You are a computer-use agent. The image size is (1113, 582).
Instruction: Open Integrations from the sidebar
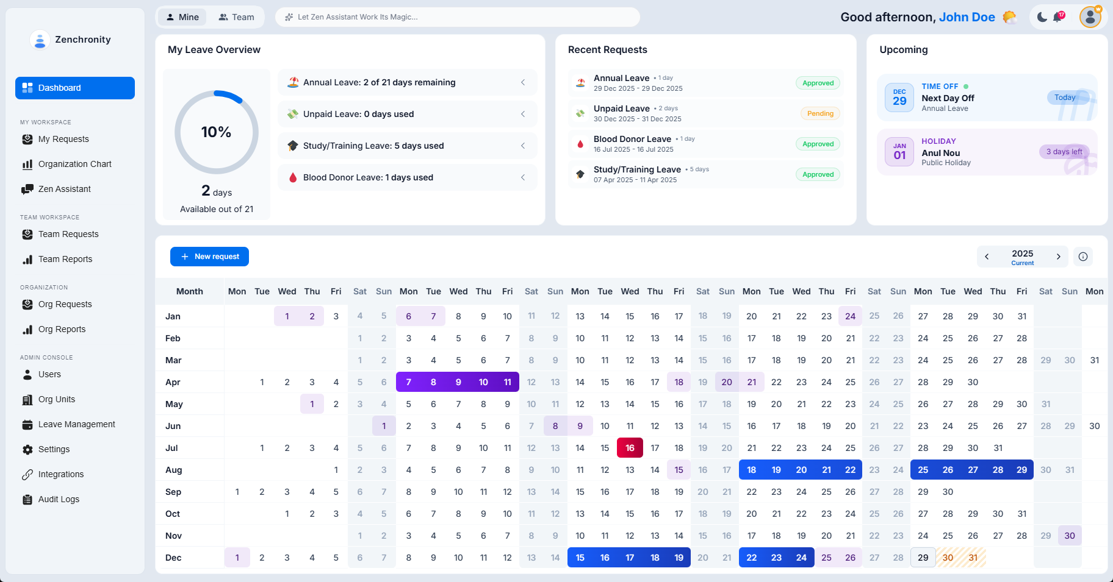60,474
